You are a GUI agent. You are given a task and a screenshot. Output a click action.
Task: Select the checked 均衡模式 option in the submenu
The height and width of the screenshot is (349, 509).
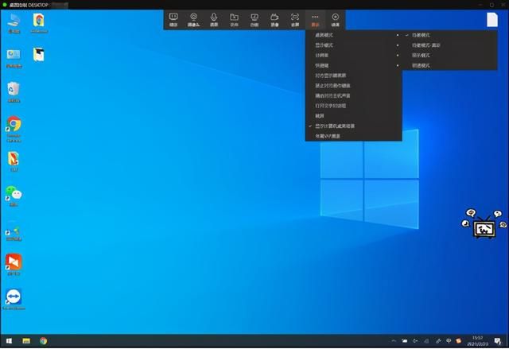(450, 35)
